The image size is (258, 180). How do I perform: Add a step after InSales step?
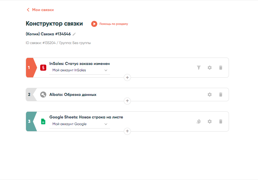point(127,77)
